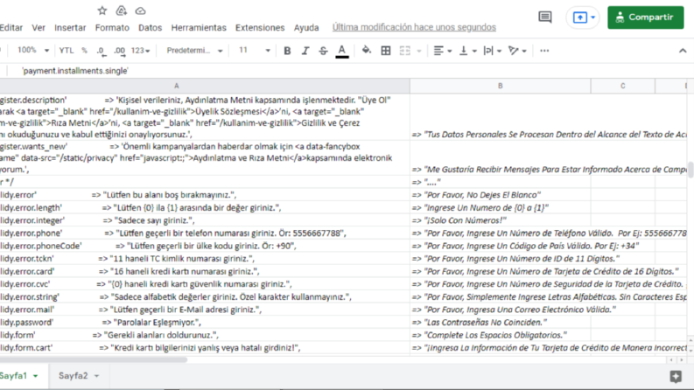Screen dimensions: 694x390
Task: Select cell with "Por Favor, No Dejes El Blanco"
Action: (500, 195)
